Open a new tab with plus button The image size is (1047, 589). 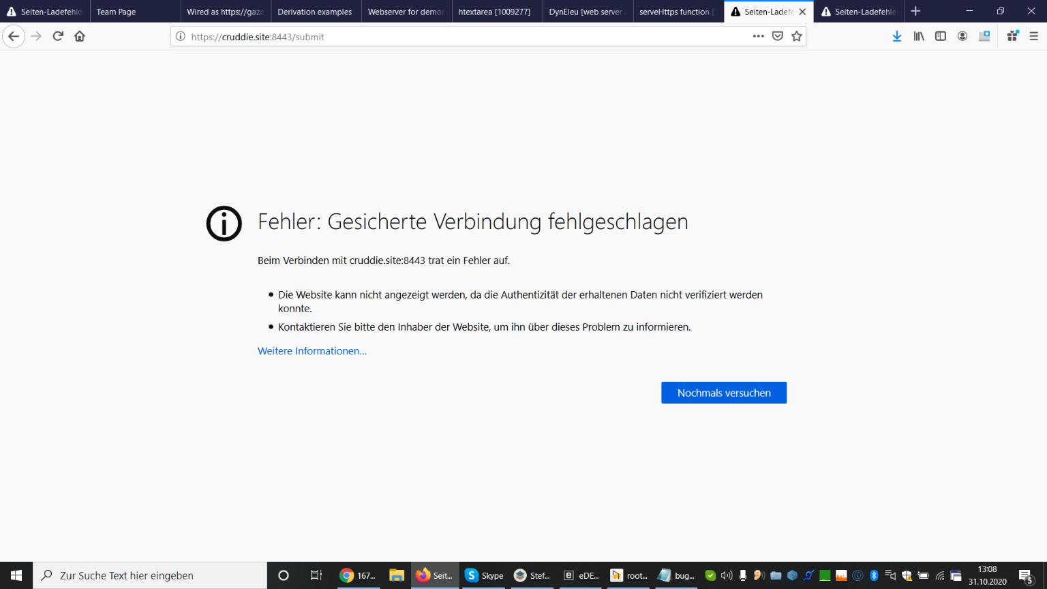[915, 12]
